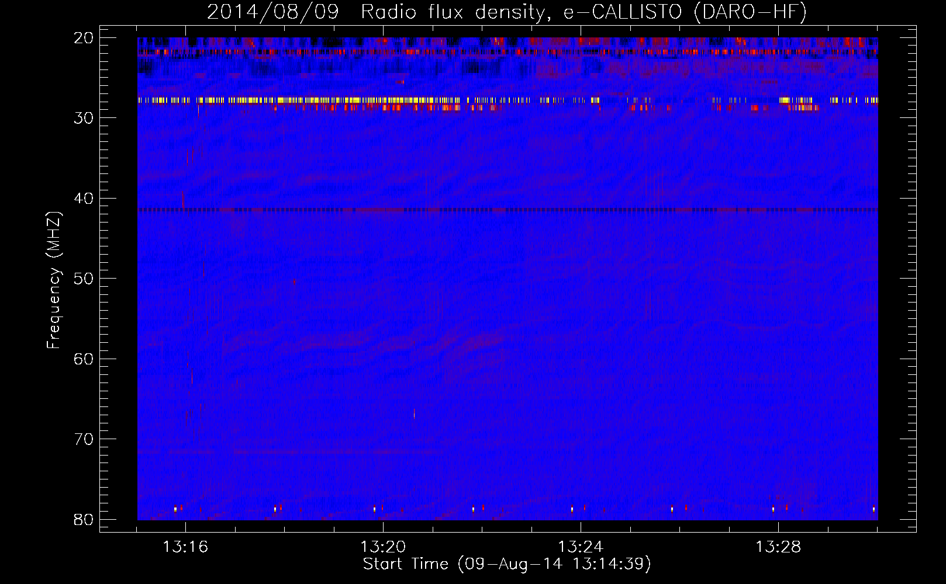Click the 13:20 time tick label
This screenshot has height=584, width=946.
(x=383, y=547)
